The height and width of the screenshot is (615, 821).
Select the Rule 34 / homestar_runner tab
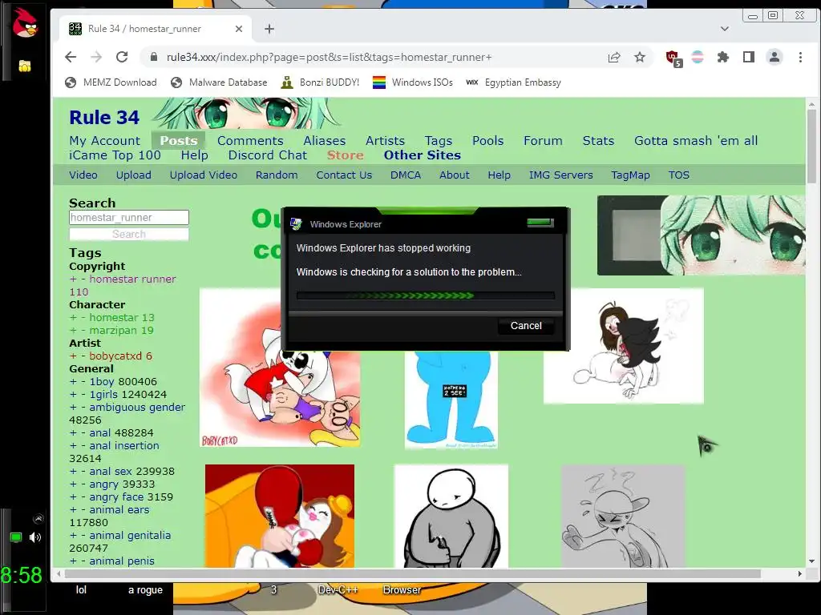[155, 29]
